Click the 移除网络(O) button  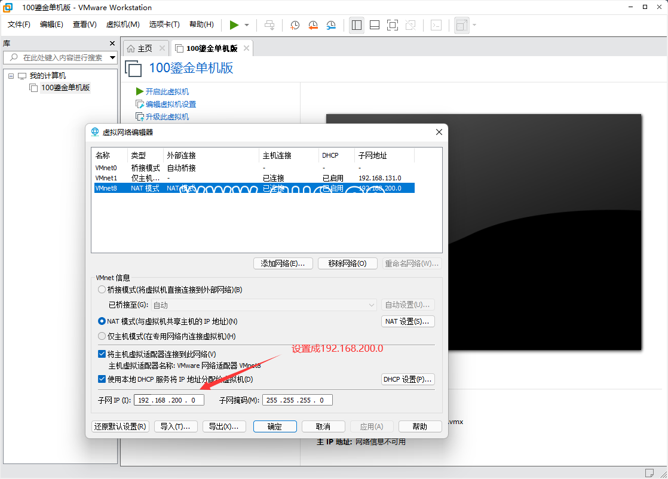(x=348, y=263)
